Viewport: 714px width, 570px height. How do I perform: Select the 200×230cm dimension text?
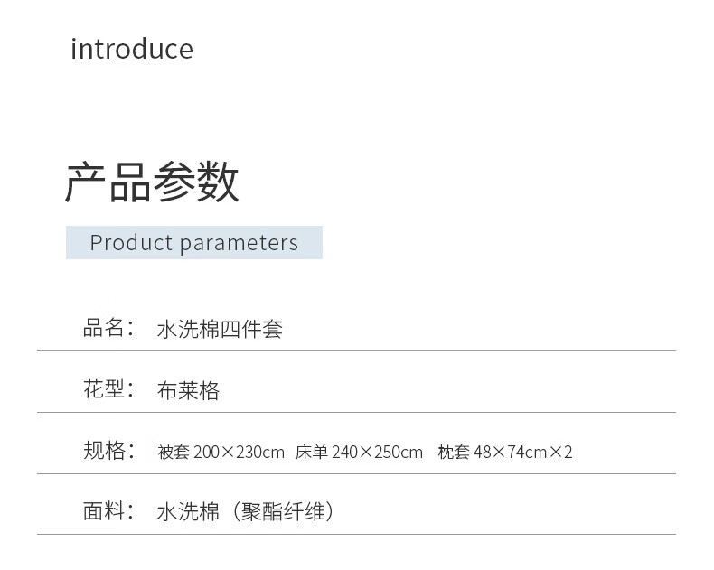tap(239, 452)
